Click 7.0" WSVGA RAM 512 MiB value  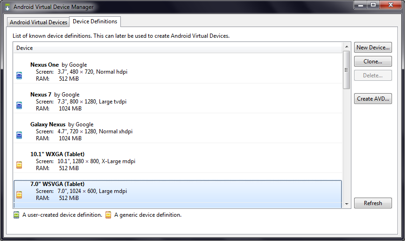pyautogui.click(x=69, y=198)
